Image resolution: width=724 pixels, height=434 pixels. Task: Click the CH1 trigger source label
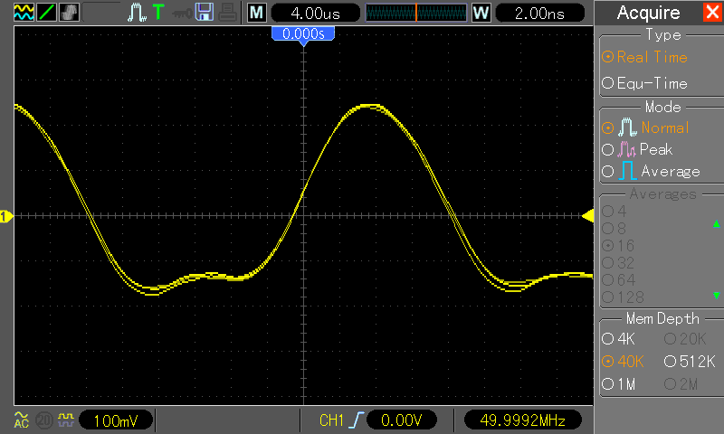pos(331,420)
